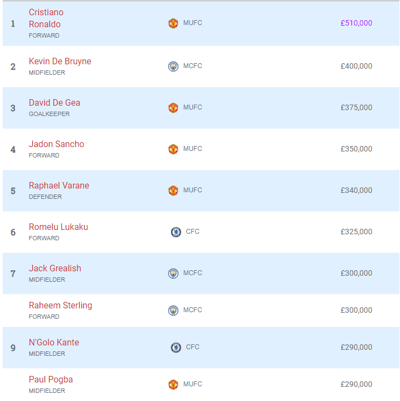400x401 pixels.
Task: Click Chelsea crest in Romelu Lukaku row
Action: coord(176,232)
